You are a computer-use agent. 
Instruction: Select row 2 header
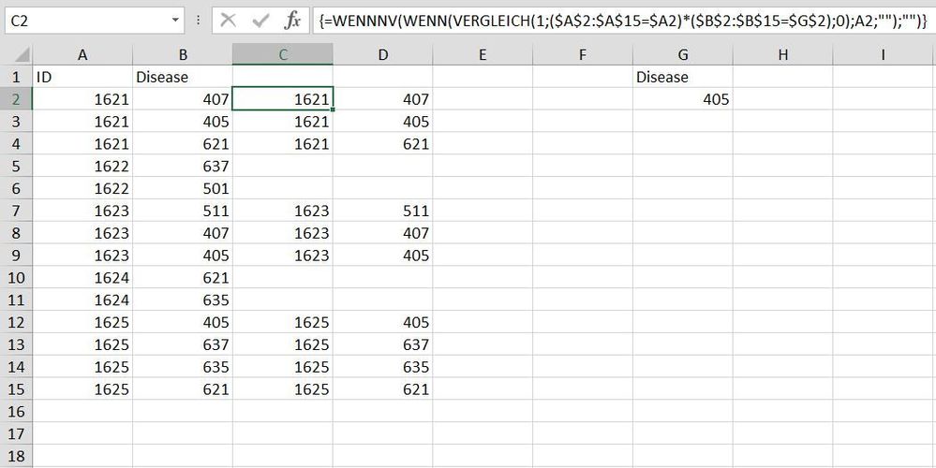click(x=16, y=99)
